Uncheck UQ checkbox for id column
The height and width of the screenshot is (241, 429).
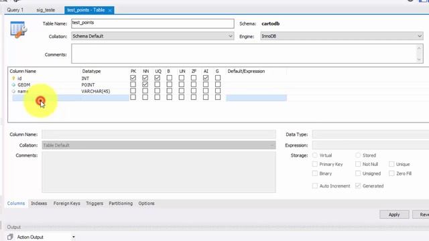tap(158, 78)
